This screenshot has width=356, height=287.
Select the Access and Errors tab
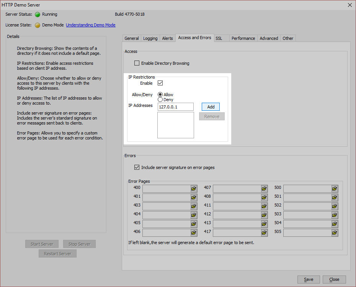point(194,38)
